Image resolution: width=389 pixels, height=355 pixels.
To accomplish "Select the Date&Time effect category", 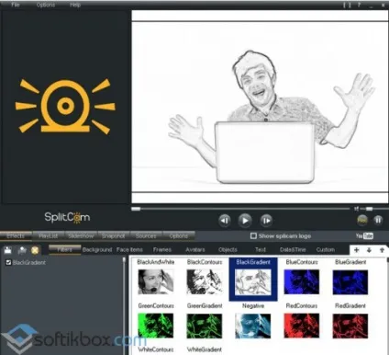I will point(293,250).
